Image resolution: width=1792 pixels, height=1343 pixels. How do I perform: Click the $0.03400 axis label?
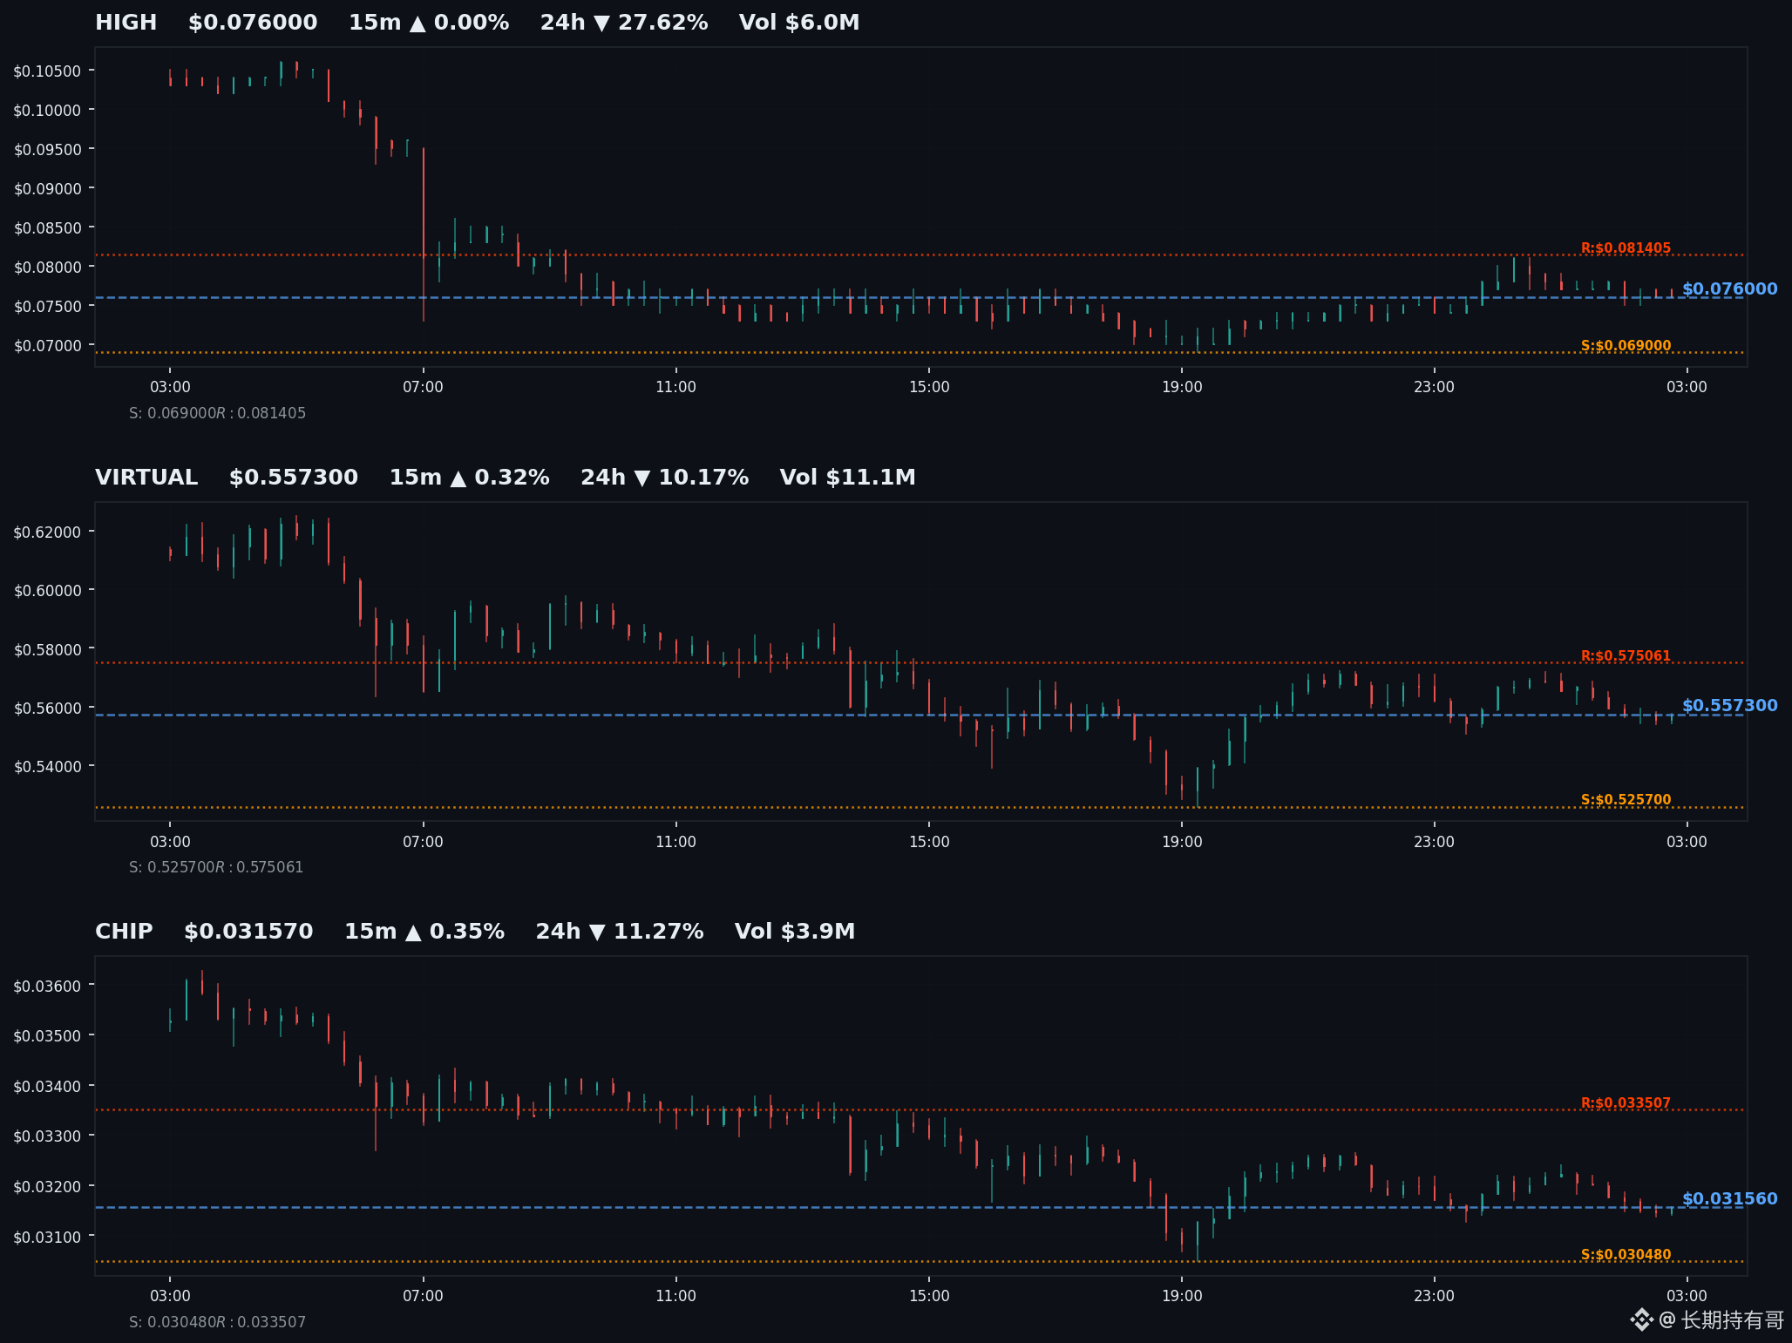pos(47,1087)
